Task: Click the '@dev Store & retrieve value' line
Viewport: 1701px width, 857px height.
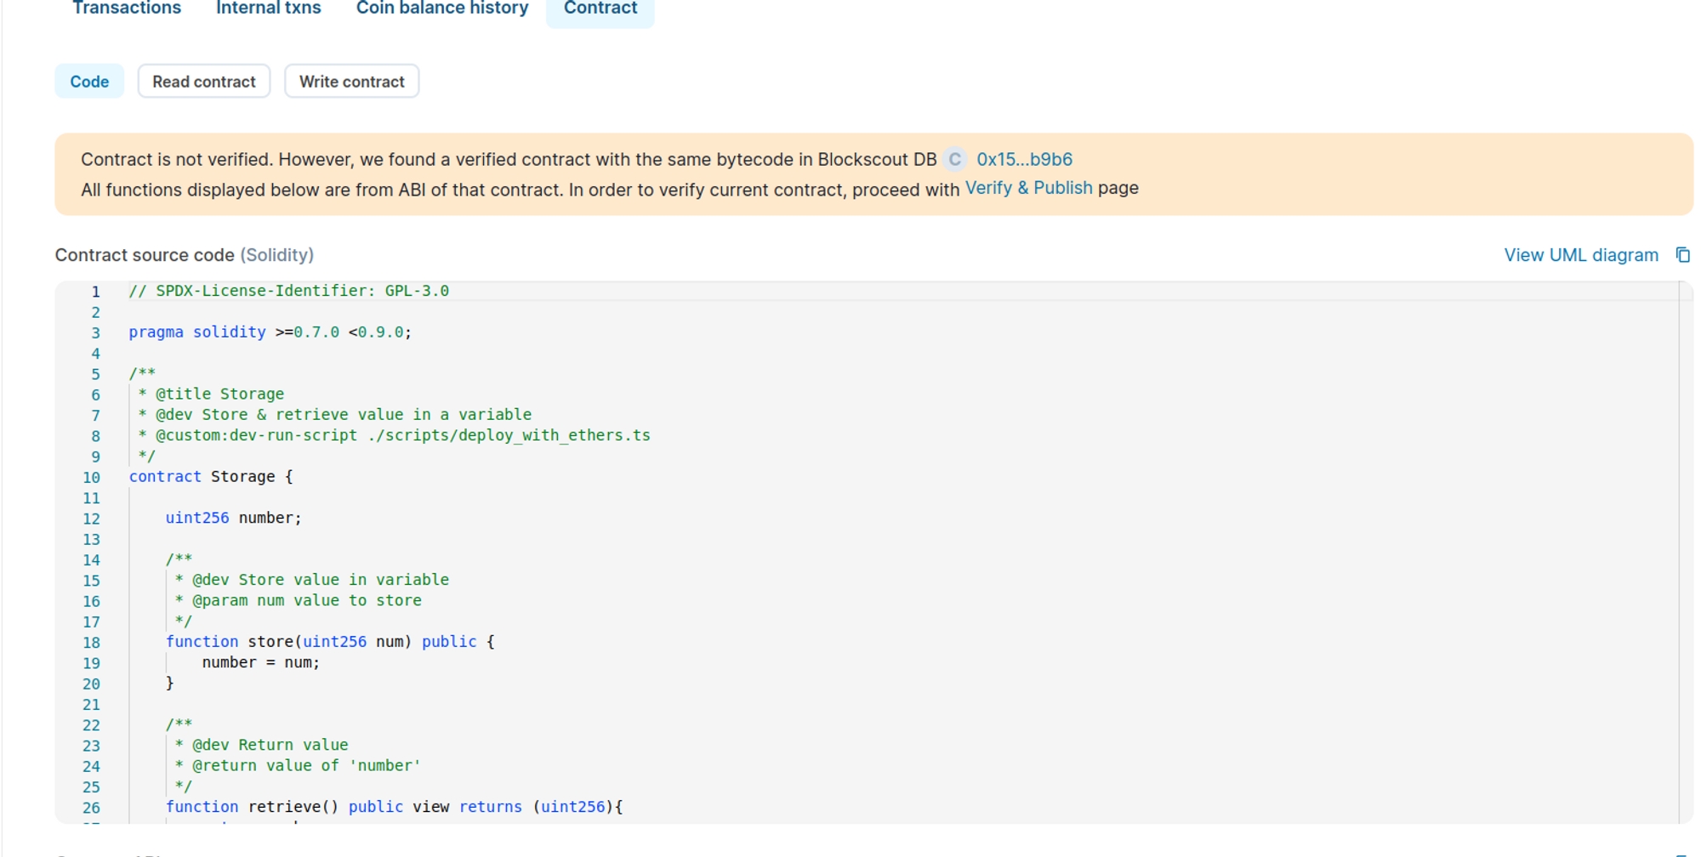Action: click(x=334, y=415)
